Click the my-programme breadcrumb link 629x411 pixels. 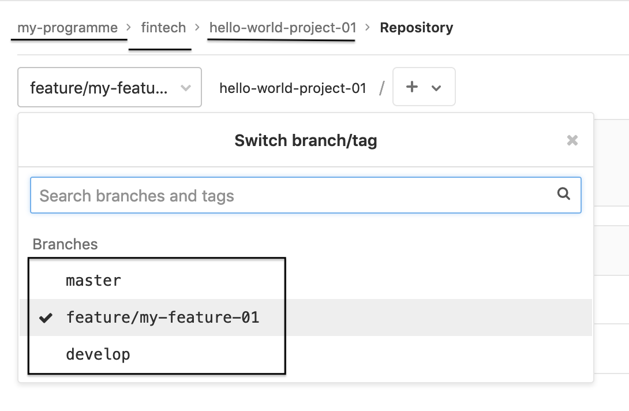click(68, 28)
